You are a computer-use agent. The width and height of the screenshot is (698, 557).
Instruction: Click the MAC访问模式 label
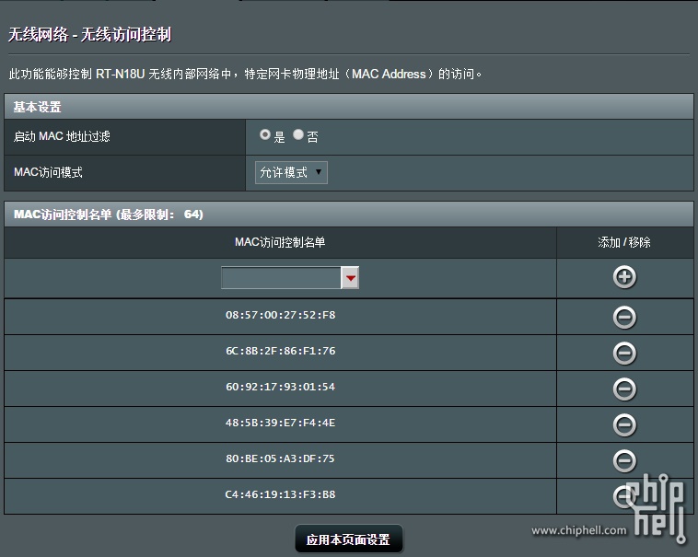pos(48,172)
